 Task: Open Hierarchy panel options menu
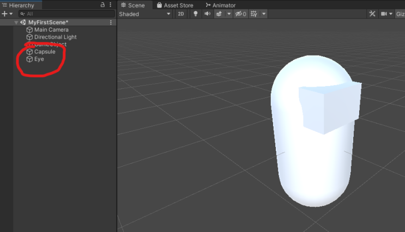click(x=110, y=5)
